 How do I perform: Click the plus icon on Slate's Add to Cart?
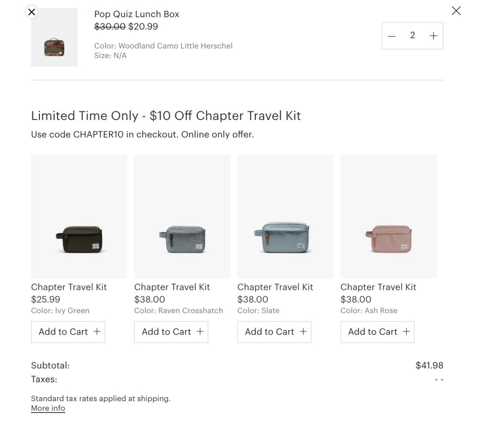coord(303,332)
